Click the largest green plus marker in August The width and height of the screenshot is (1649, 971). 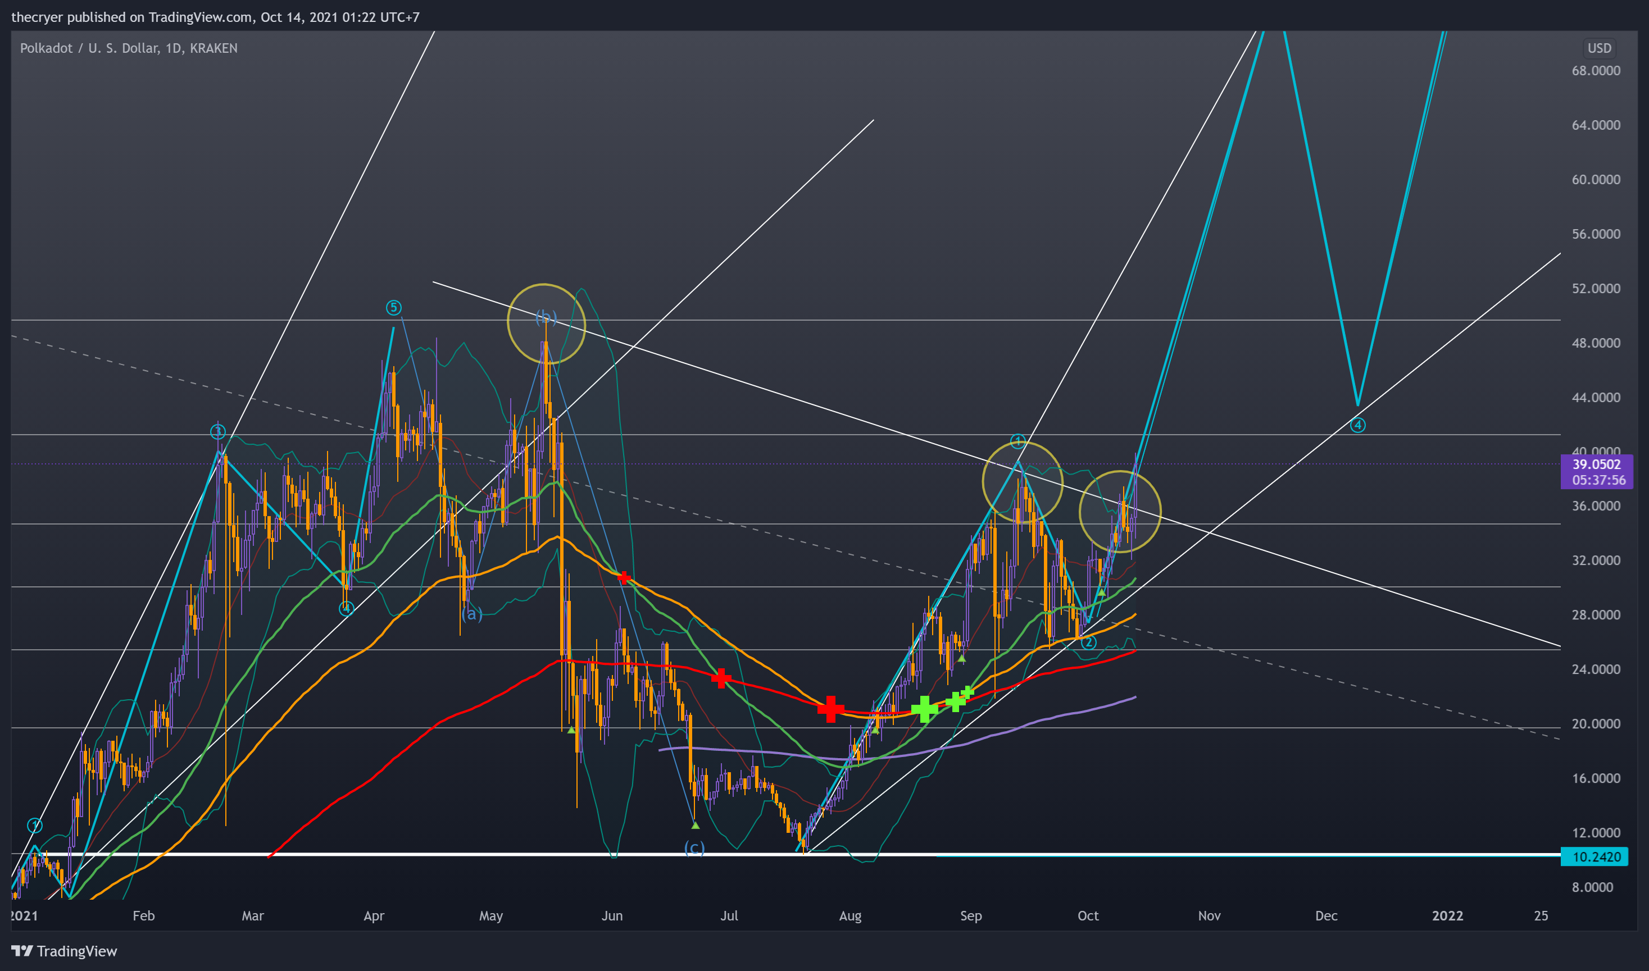[924, 709]
